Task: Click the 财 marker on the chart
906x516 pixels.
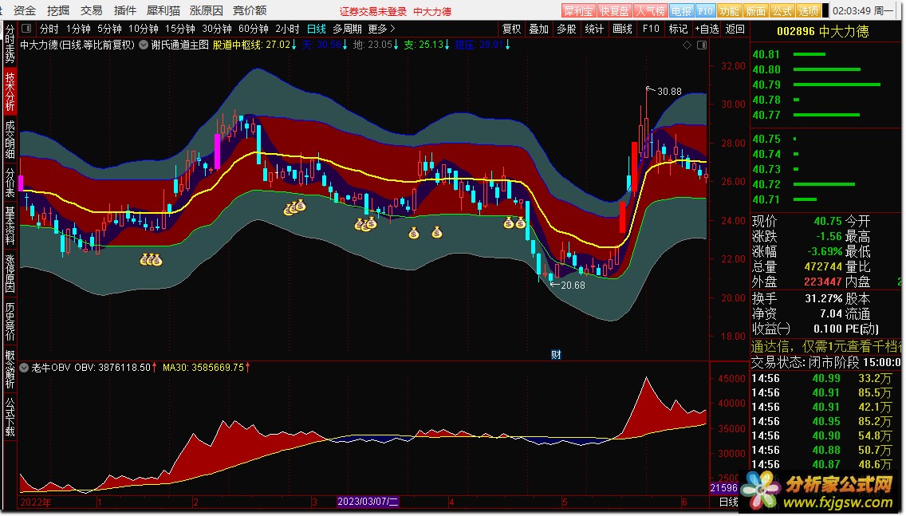Action: pyautogui.click(x=556, y=354)
